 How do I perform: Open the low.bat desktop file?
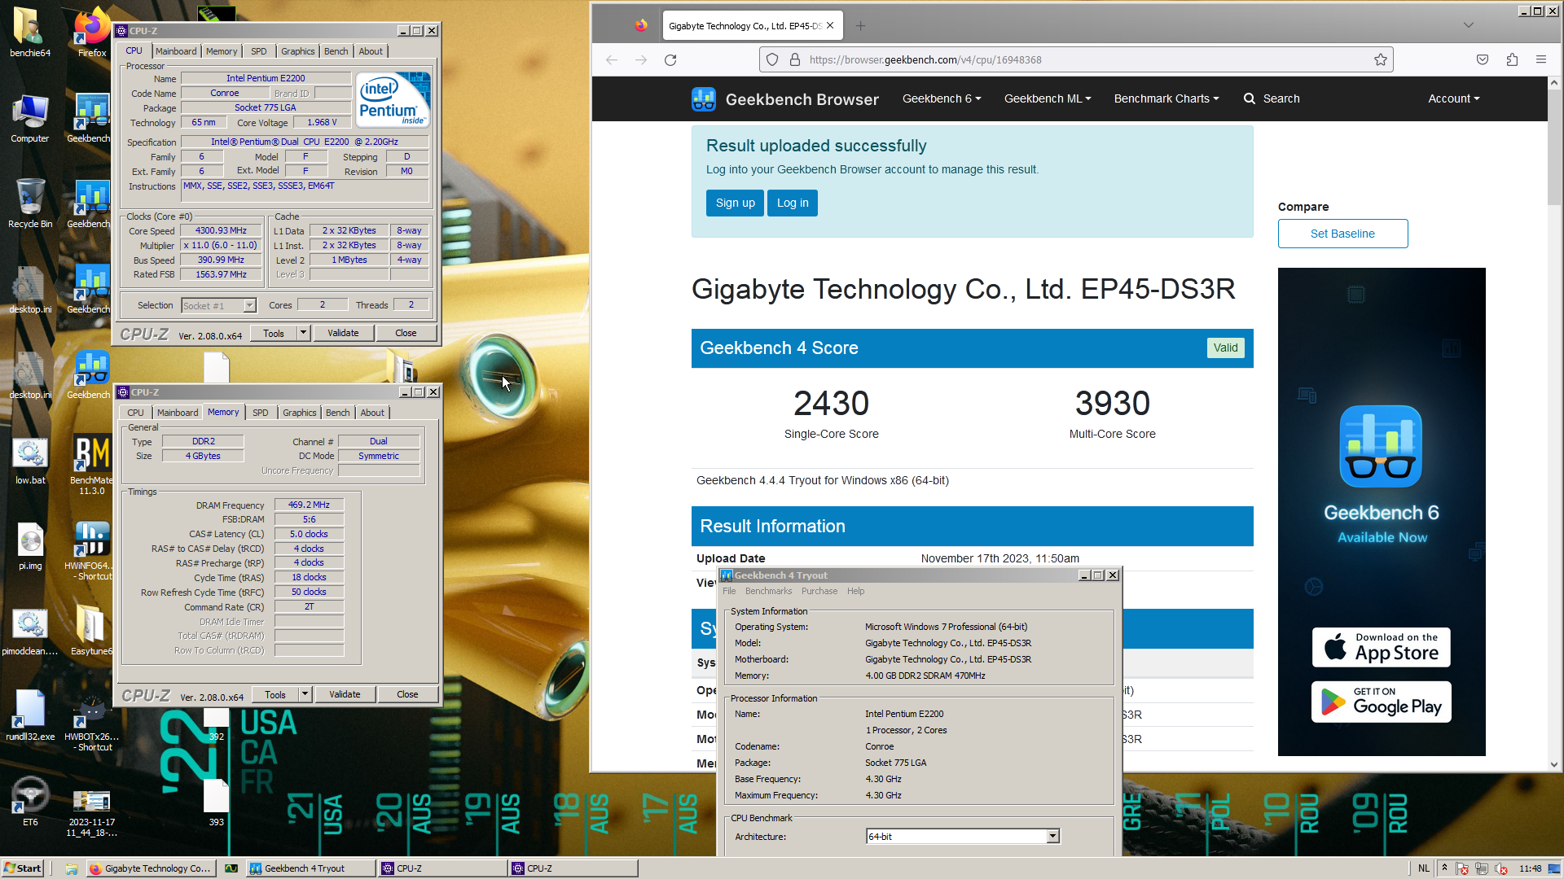(x=29, y=460)
